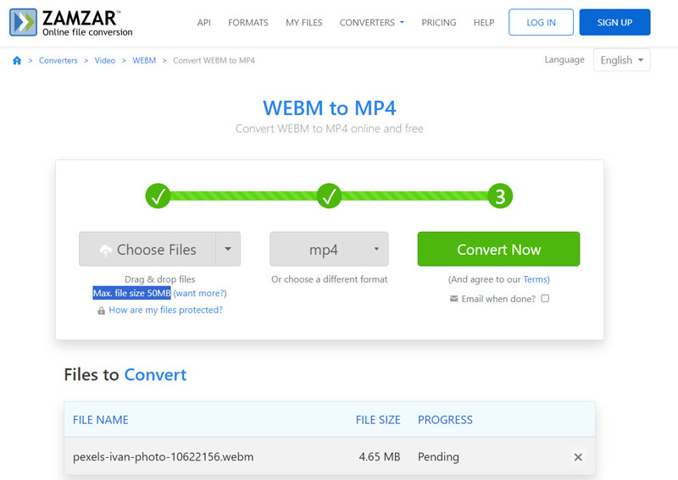Click the Log In button
The image size is (678, 480).
[541, 22]
